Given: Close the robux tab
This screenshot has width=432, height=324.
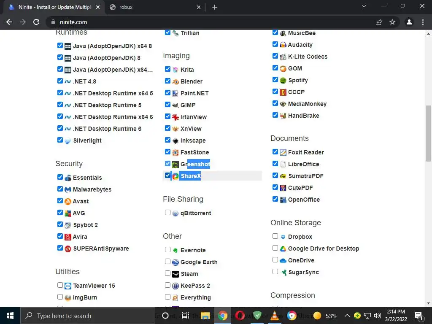Looking at the screenshot, I should [x=199, y=8].
